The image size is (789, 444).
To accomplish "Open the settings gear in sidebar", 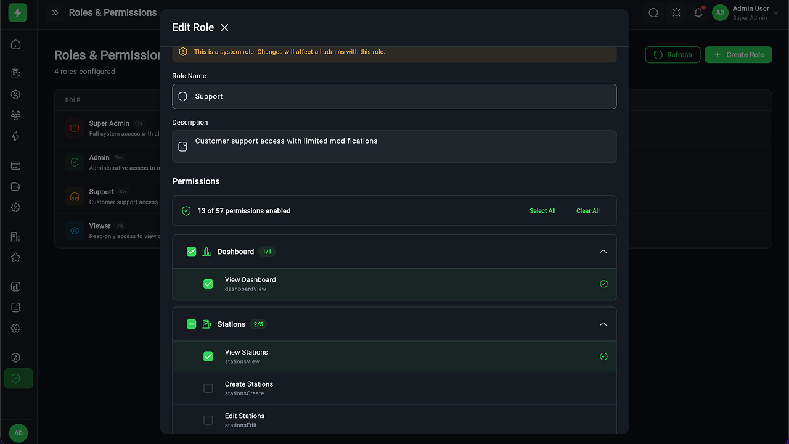I will tap(16, 329).
